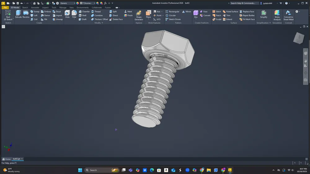Expand the Modify panel dropdown
The height and width of the screenshot is (174, 310).
pyautogui.click(x=99, y=23)
